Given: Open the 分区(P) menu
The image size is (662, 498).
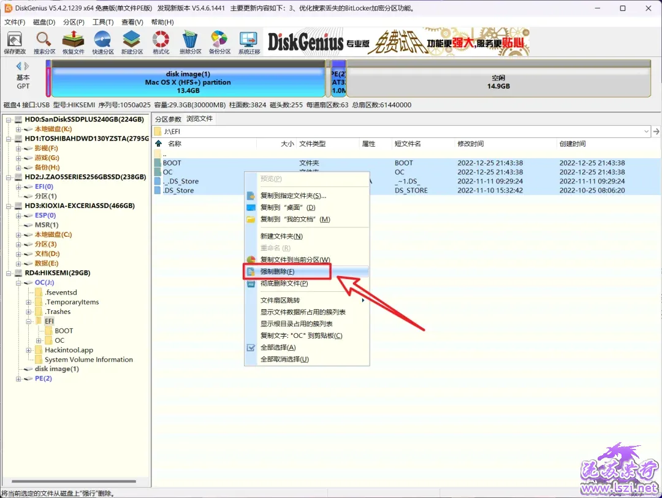Looking at the screenshot, I should point(74,22).
